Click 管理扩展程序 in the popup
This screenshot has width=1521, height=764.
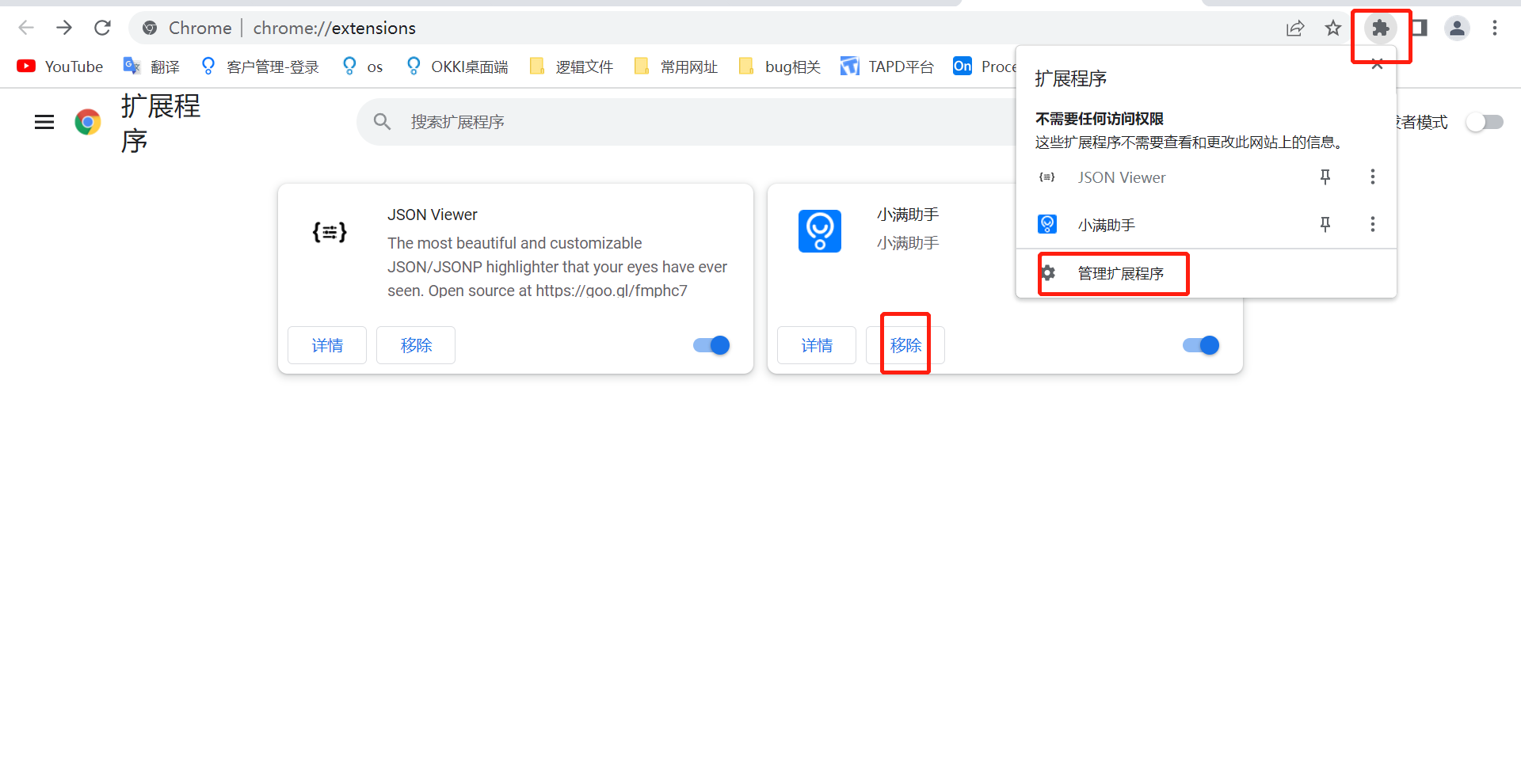1206,273
